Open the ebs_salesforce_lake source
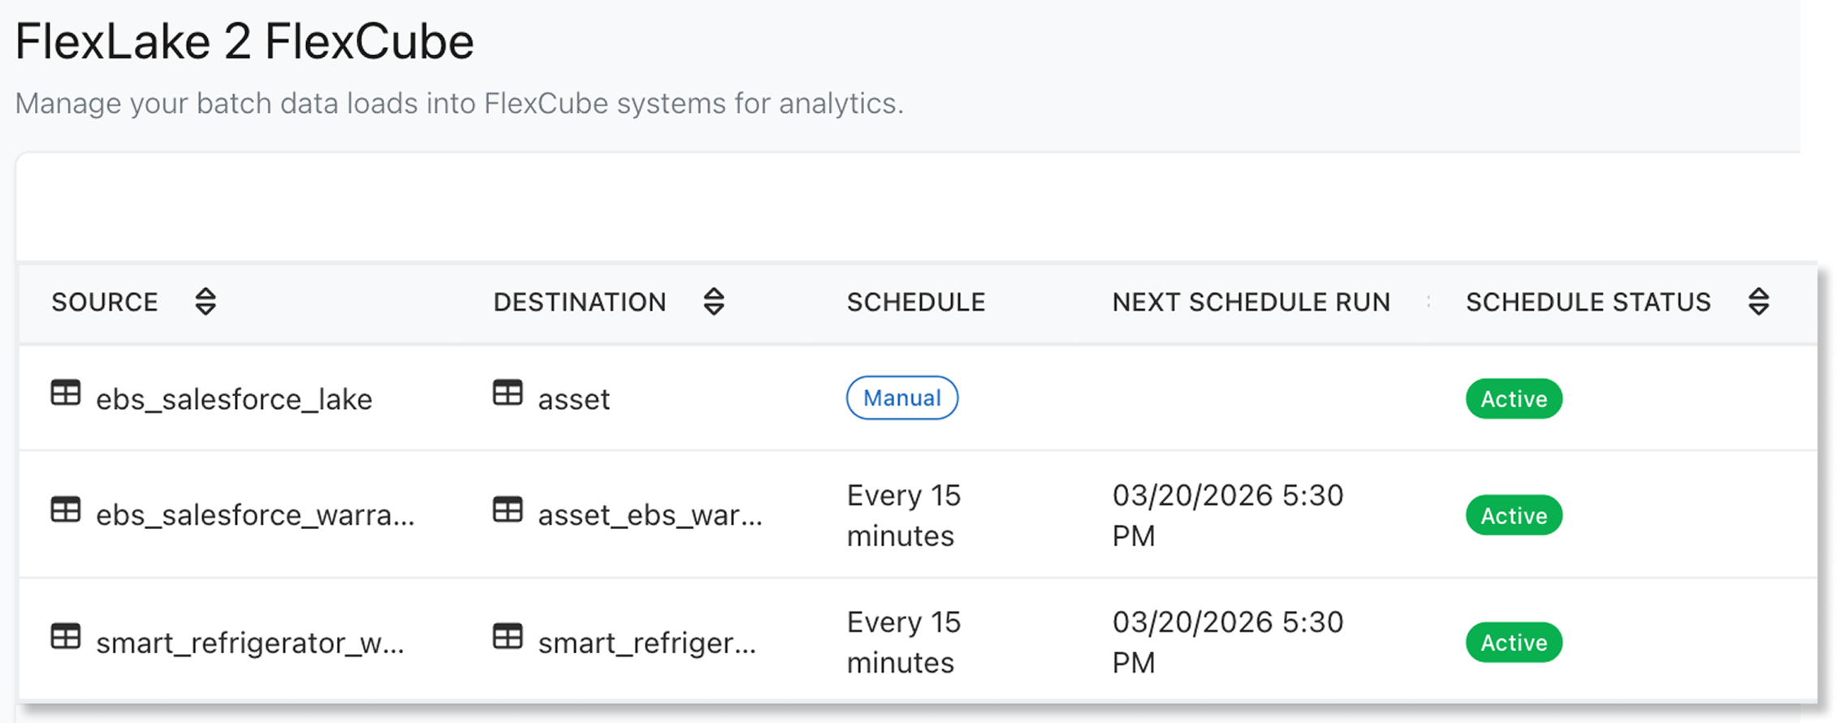The height and width of the screenshot is (723, 1837). tap(234, 399)
